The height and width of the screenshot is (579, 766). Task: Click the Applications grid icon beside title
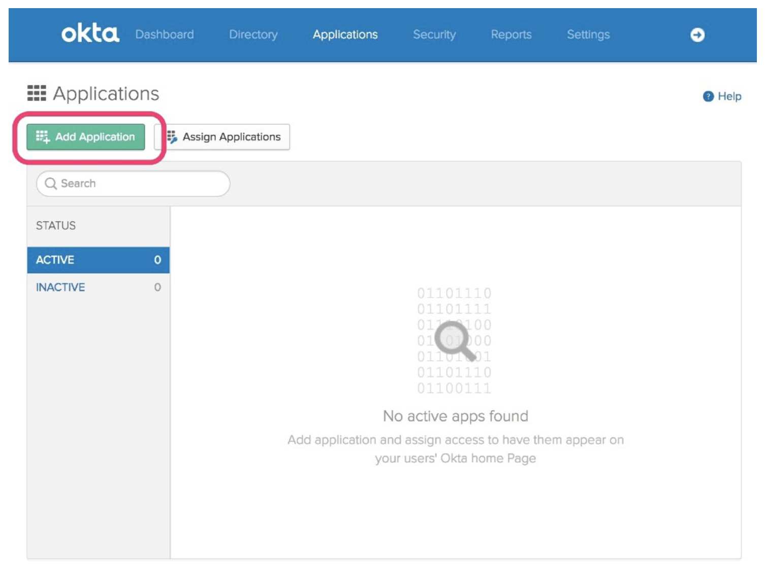[x=37, y=93]
